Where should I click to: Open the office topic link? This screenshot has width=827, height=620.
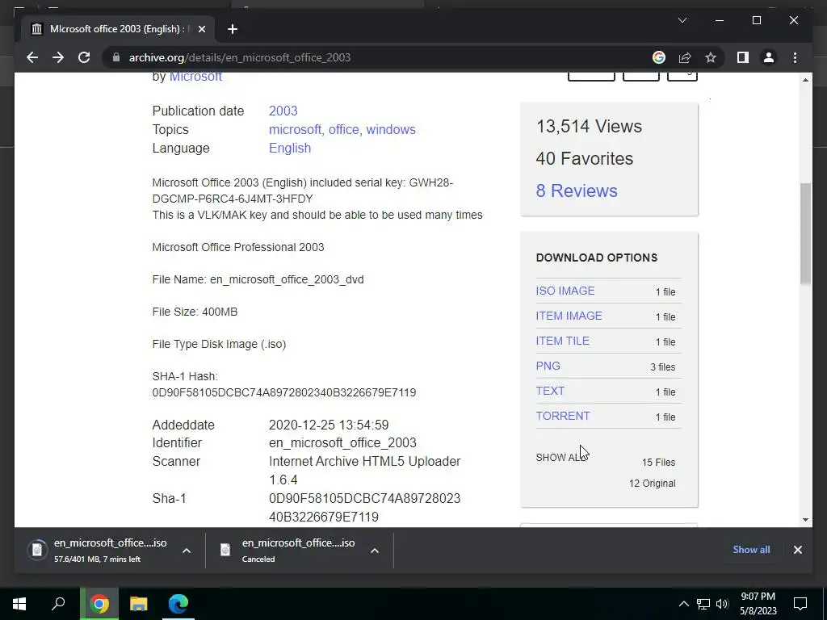344,129
